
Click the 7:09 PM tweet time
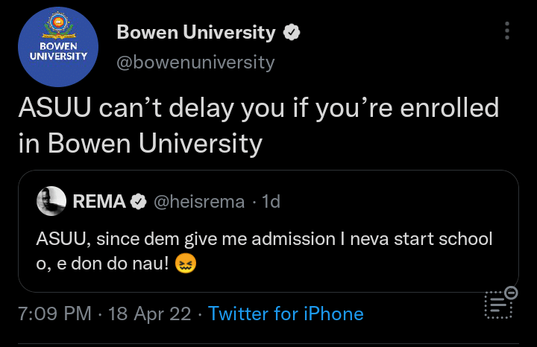pos(55,313)
